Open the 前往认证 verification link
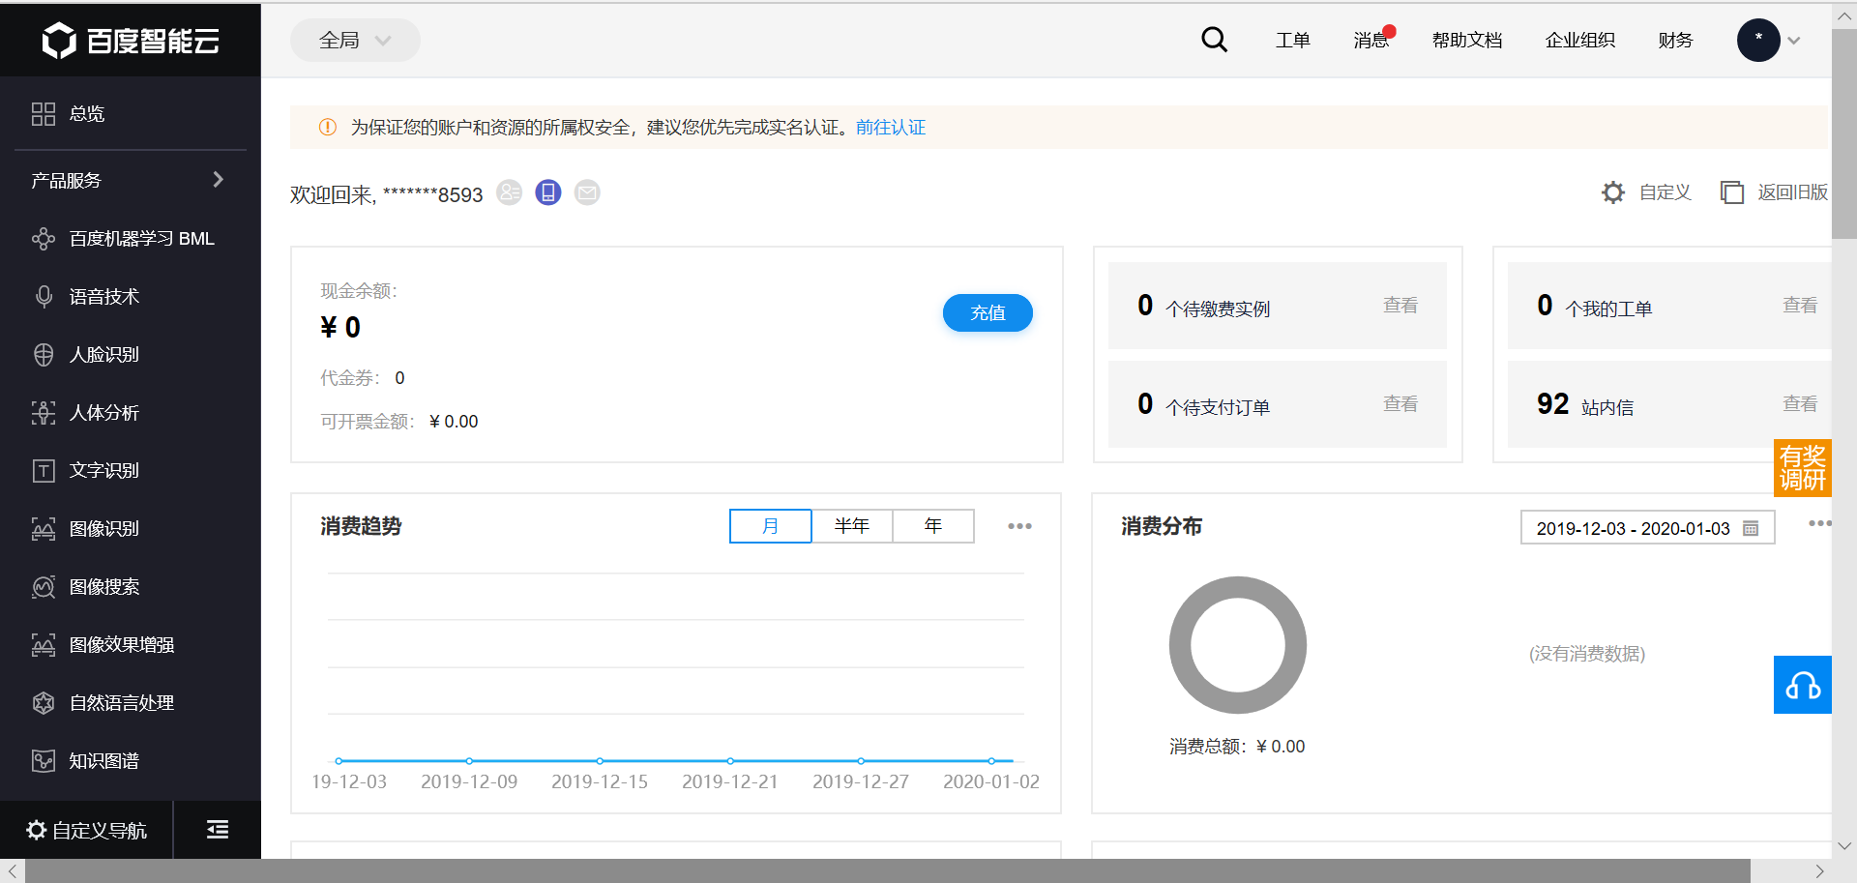The height and width of the screenshot is (883, 1857). [890, 127]
